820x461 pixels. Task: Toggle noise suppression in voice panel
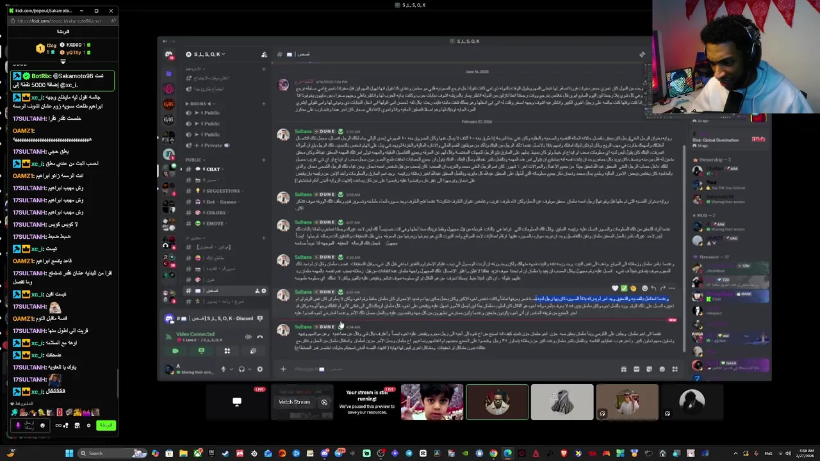click(248, 337)
